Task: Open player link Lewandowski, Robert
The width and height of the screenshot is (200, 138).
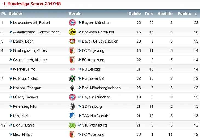Action: pos(32,23)
